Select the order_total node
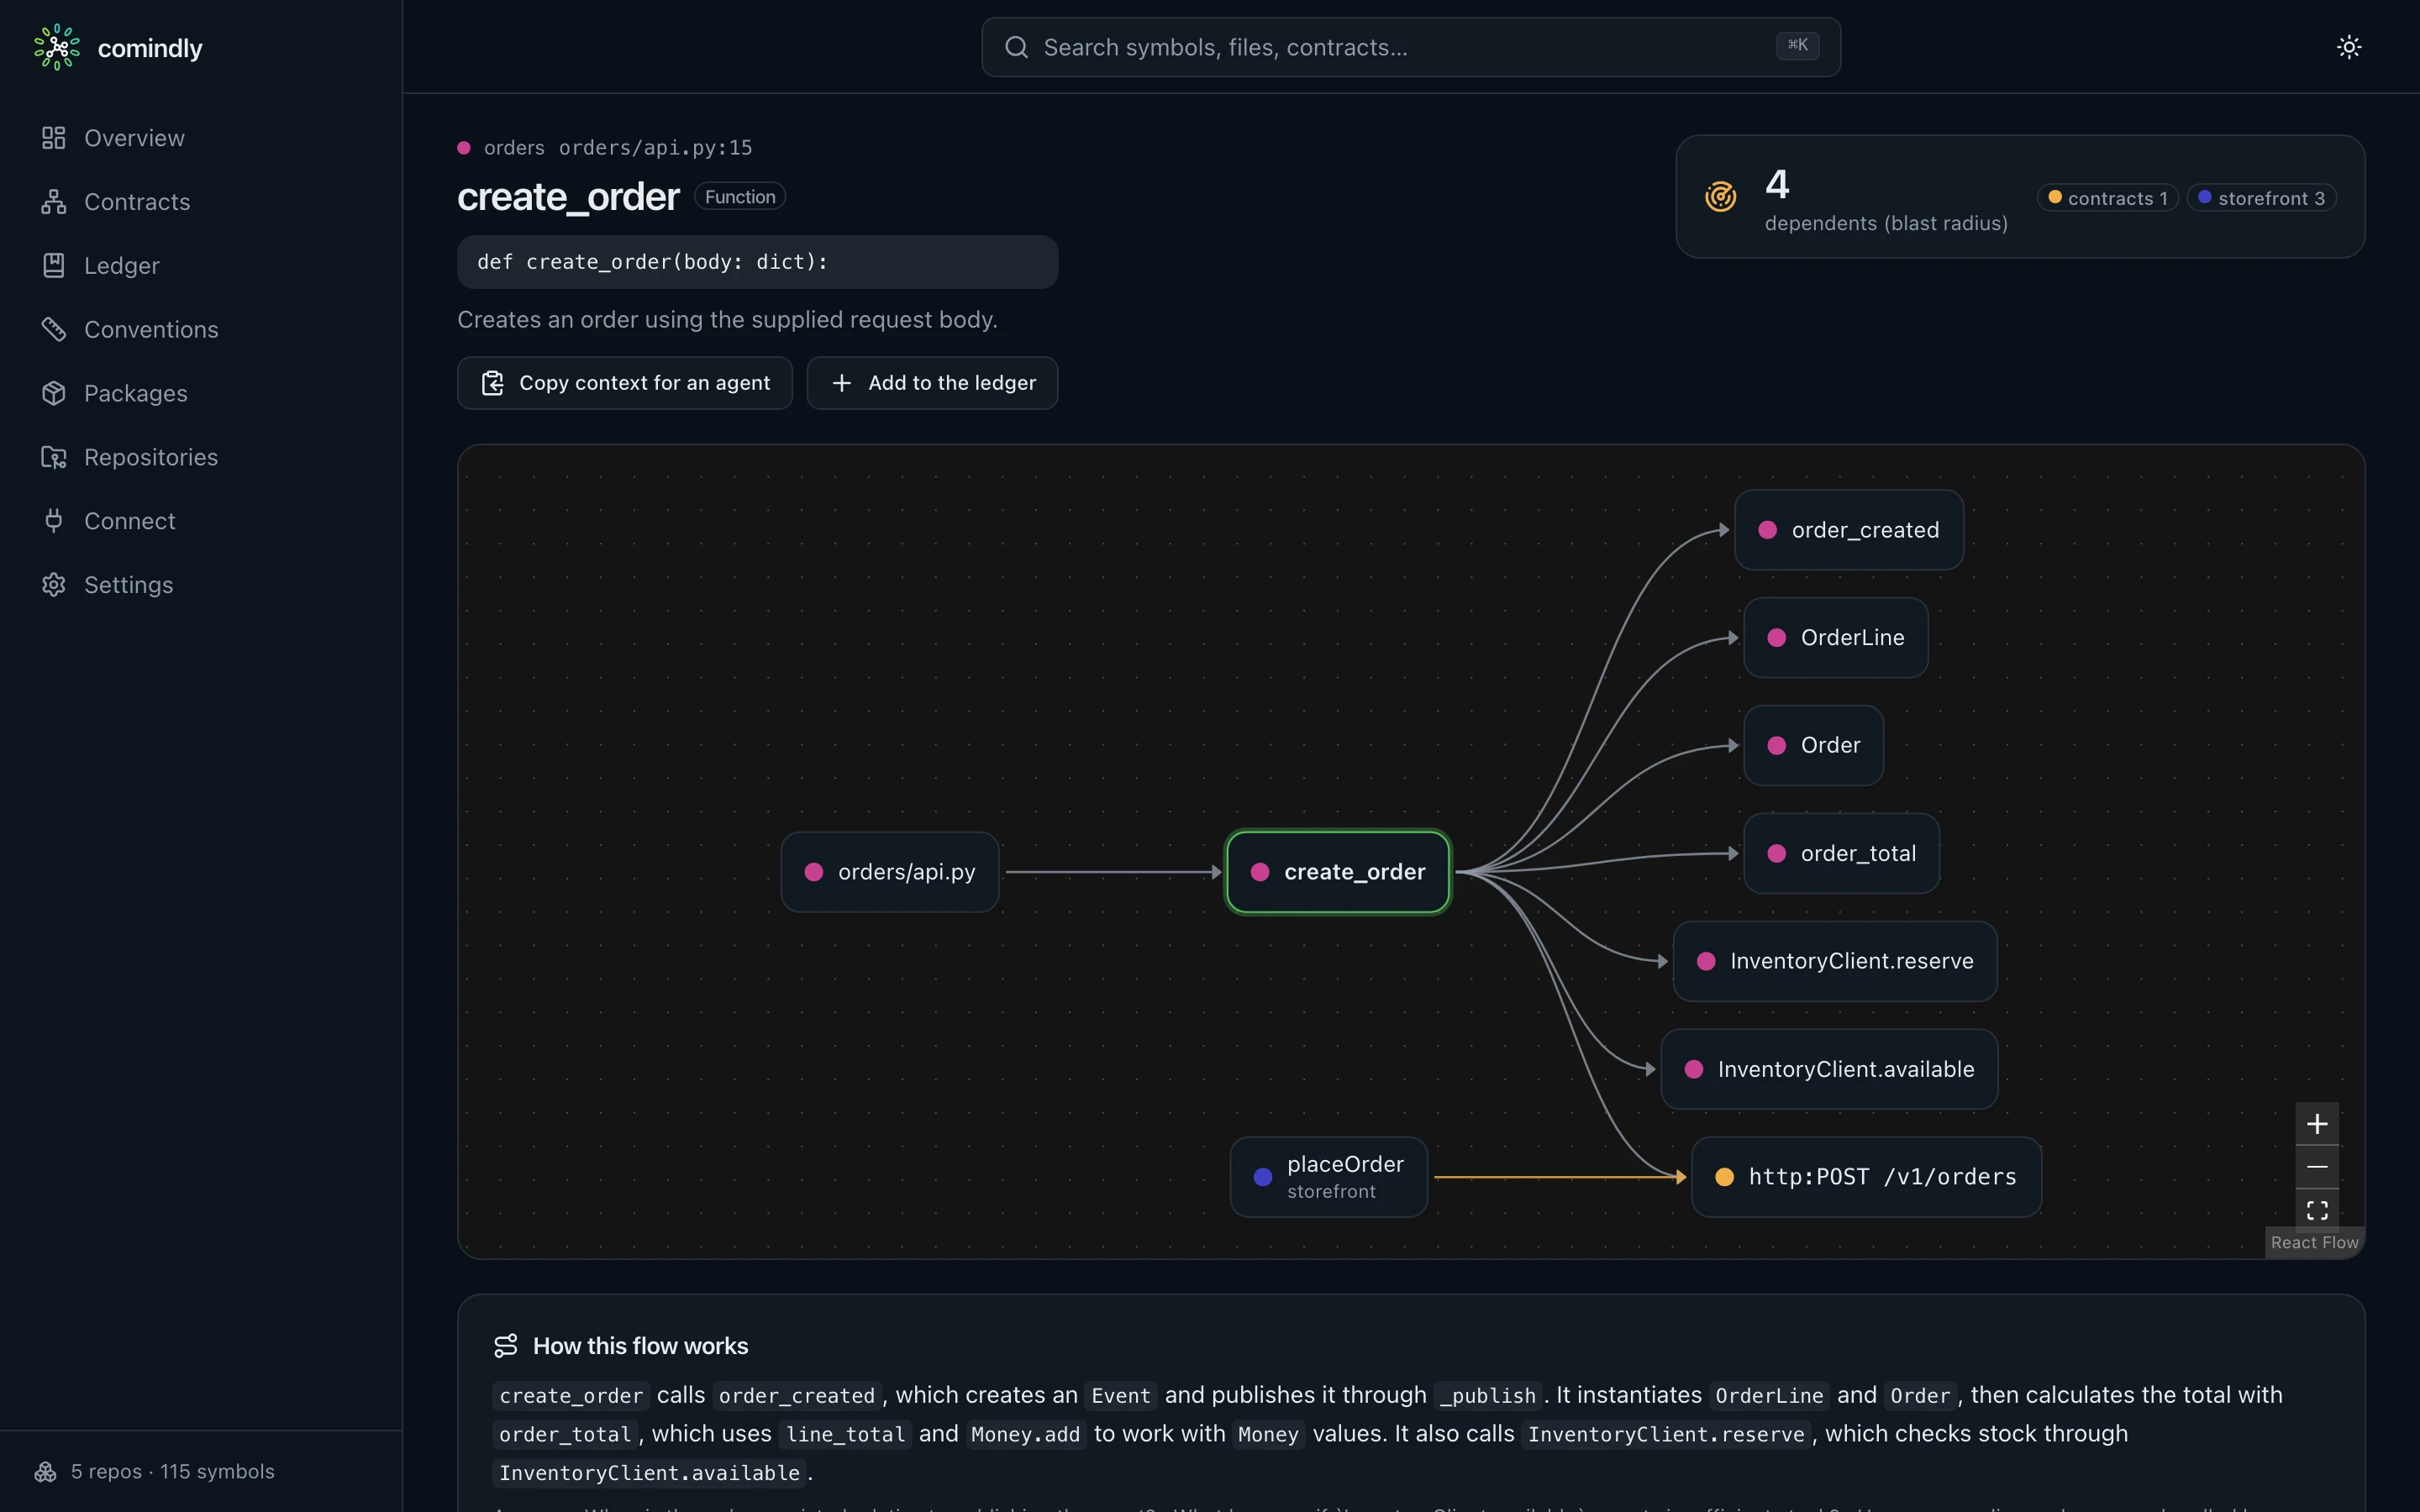Viewport: 2420px width, 1512px height. point(1842,854)
